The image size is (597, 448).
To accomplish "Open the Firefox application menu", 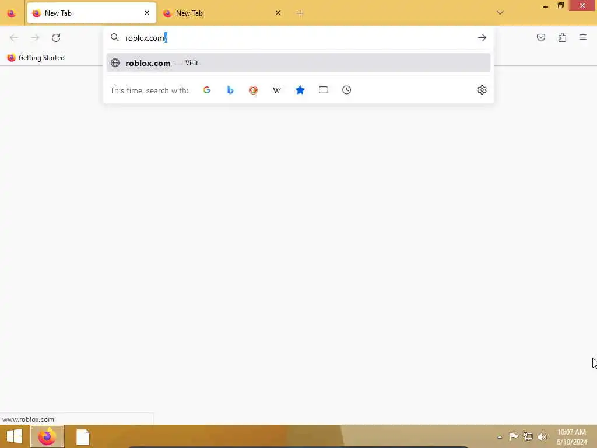I will tap(583, 37).
